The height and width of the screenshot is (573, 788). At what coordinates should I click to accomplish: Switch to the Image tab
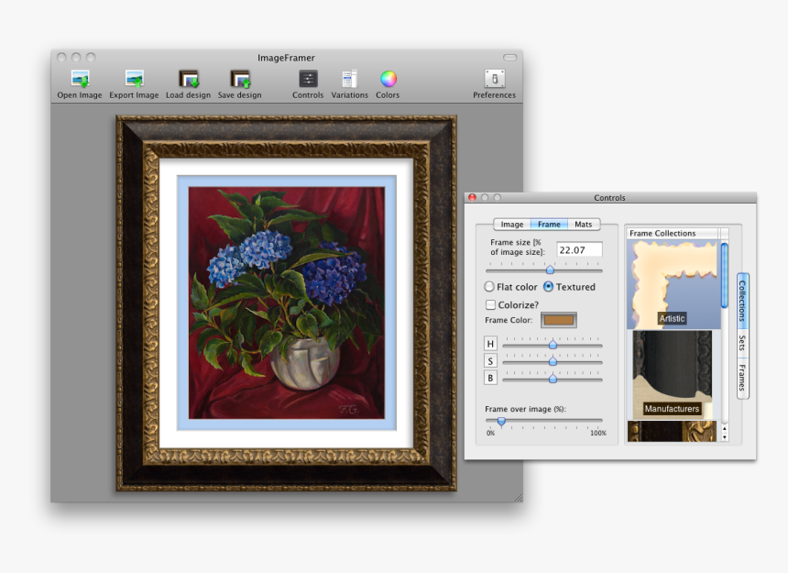click(x=511, y=225)
